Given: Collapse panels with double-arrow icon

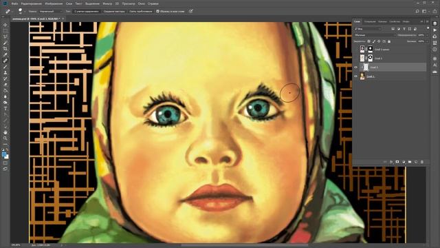Looking at the screenshot, I should (421, 21).
